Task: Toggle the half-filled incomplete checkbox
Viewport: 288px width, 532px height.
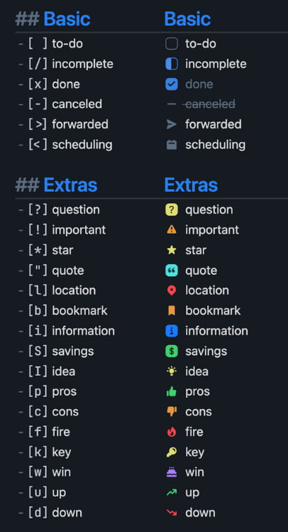Action: pos(172,64)
